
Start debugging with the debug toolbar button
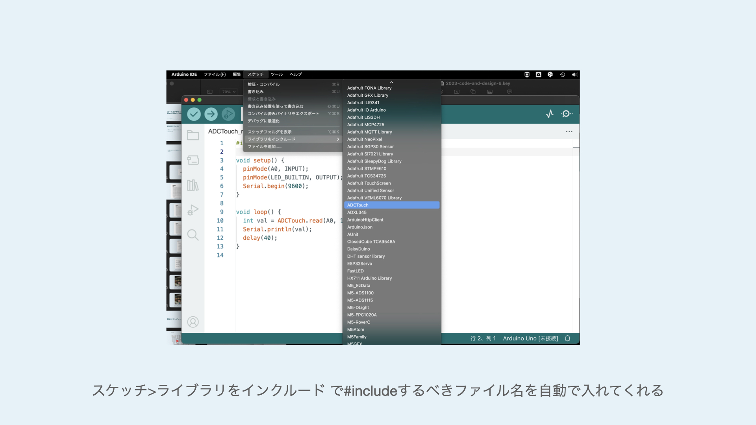(228, 114)
